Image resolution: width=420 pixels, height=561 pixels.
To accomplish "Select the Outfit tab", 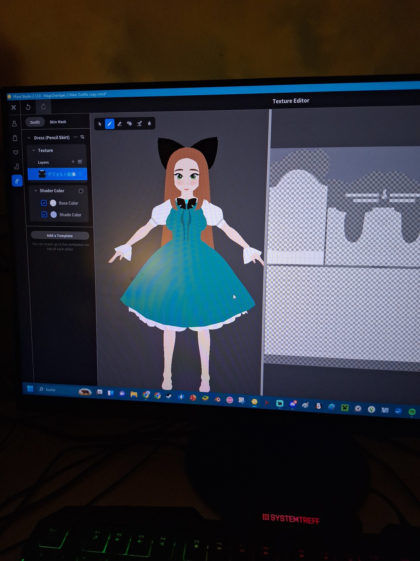I will 35,122.
